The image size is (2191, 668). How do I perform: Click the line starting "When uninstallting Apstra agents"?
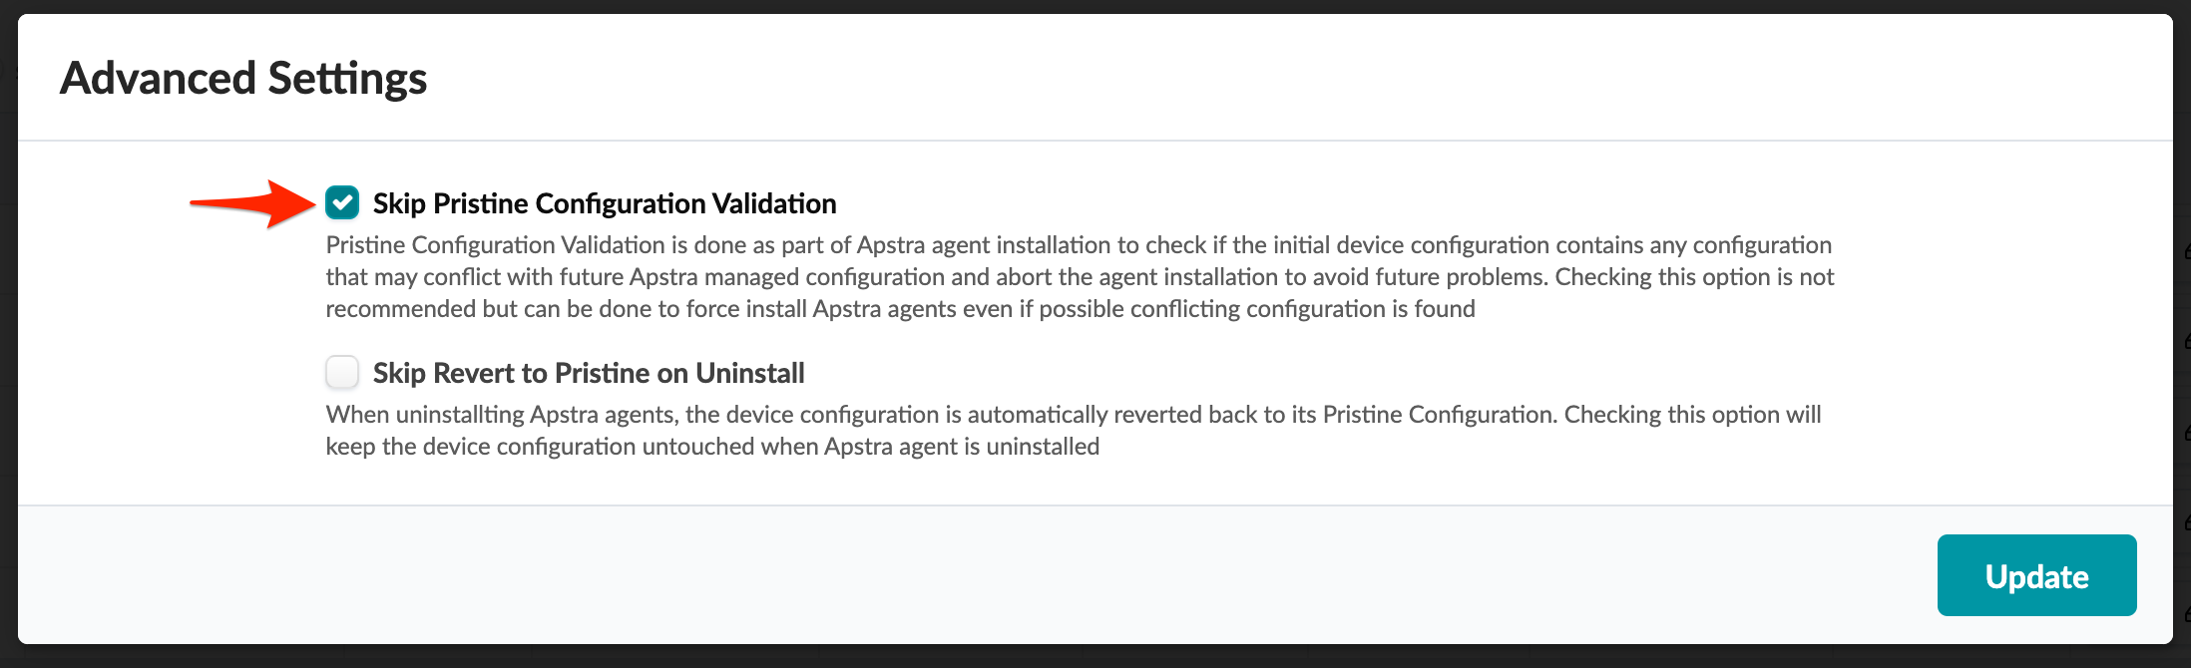point(1074,415)
